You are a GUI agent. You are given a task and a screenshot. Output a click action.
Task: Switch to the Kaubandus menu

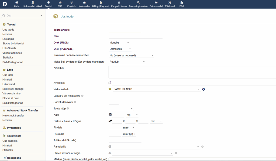click(84, 4)
